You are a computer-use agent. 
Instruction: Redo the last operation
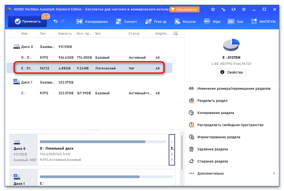point(63,21)
